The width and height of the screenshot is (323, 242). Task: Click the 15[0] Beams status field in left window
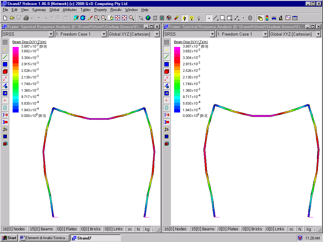pos(42,229)
